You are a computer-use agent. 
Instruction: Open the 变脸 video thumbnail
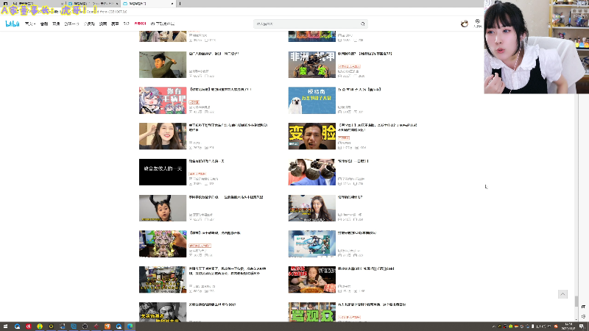[311, 136]
